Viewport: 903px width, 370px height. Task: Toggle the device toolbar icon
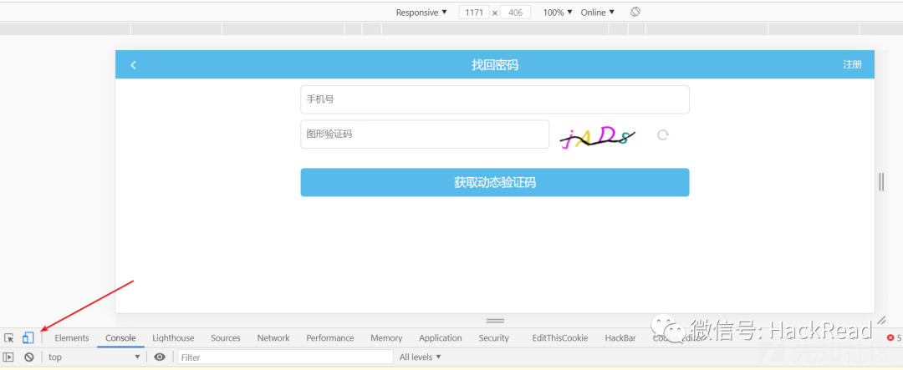click(28, 338)
